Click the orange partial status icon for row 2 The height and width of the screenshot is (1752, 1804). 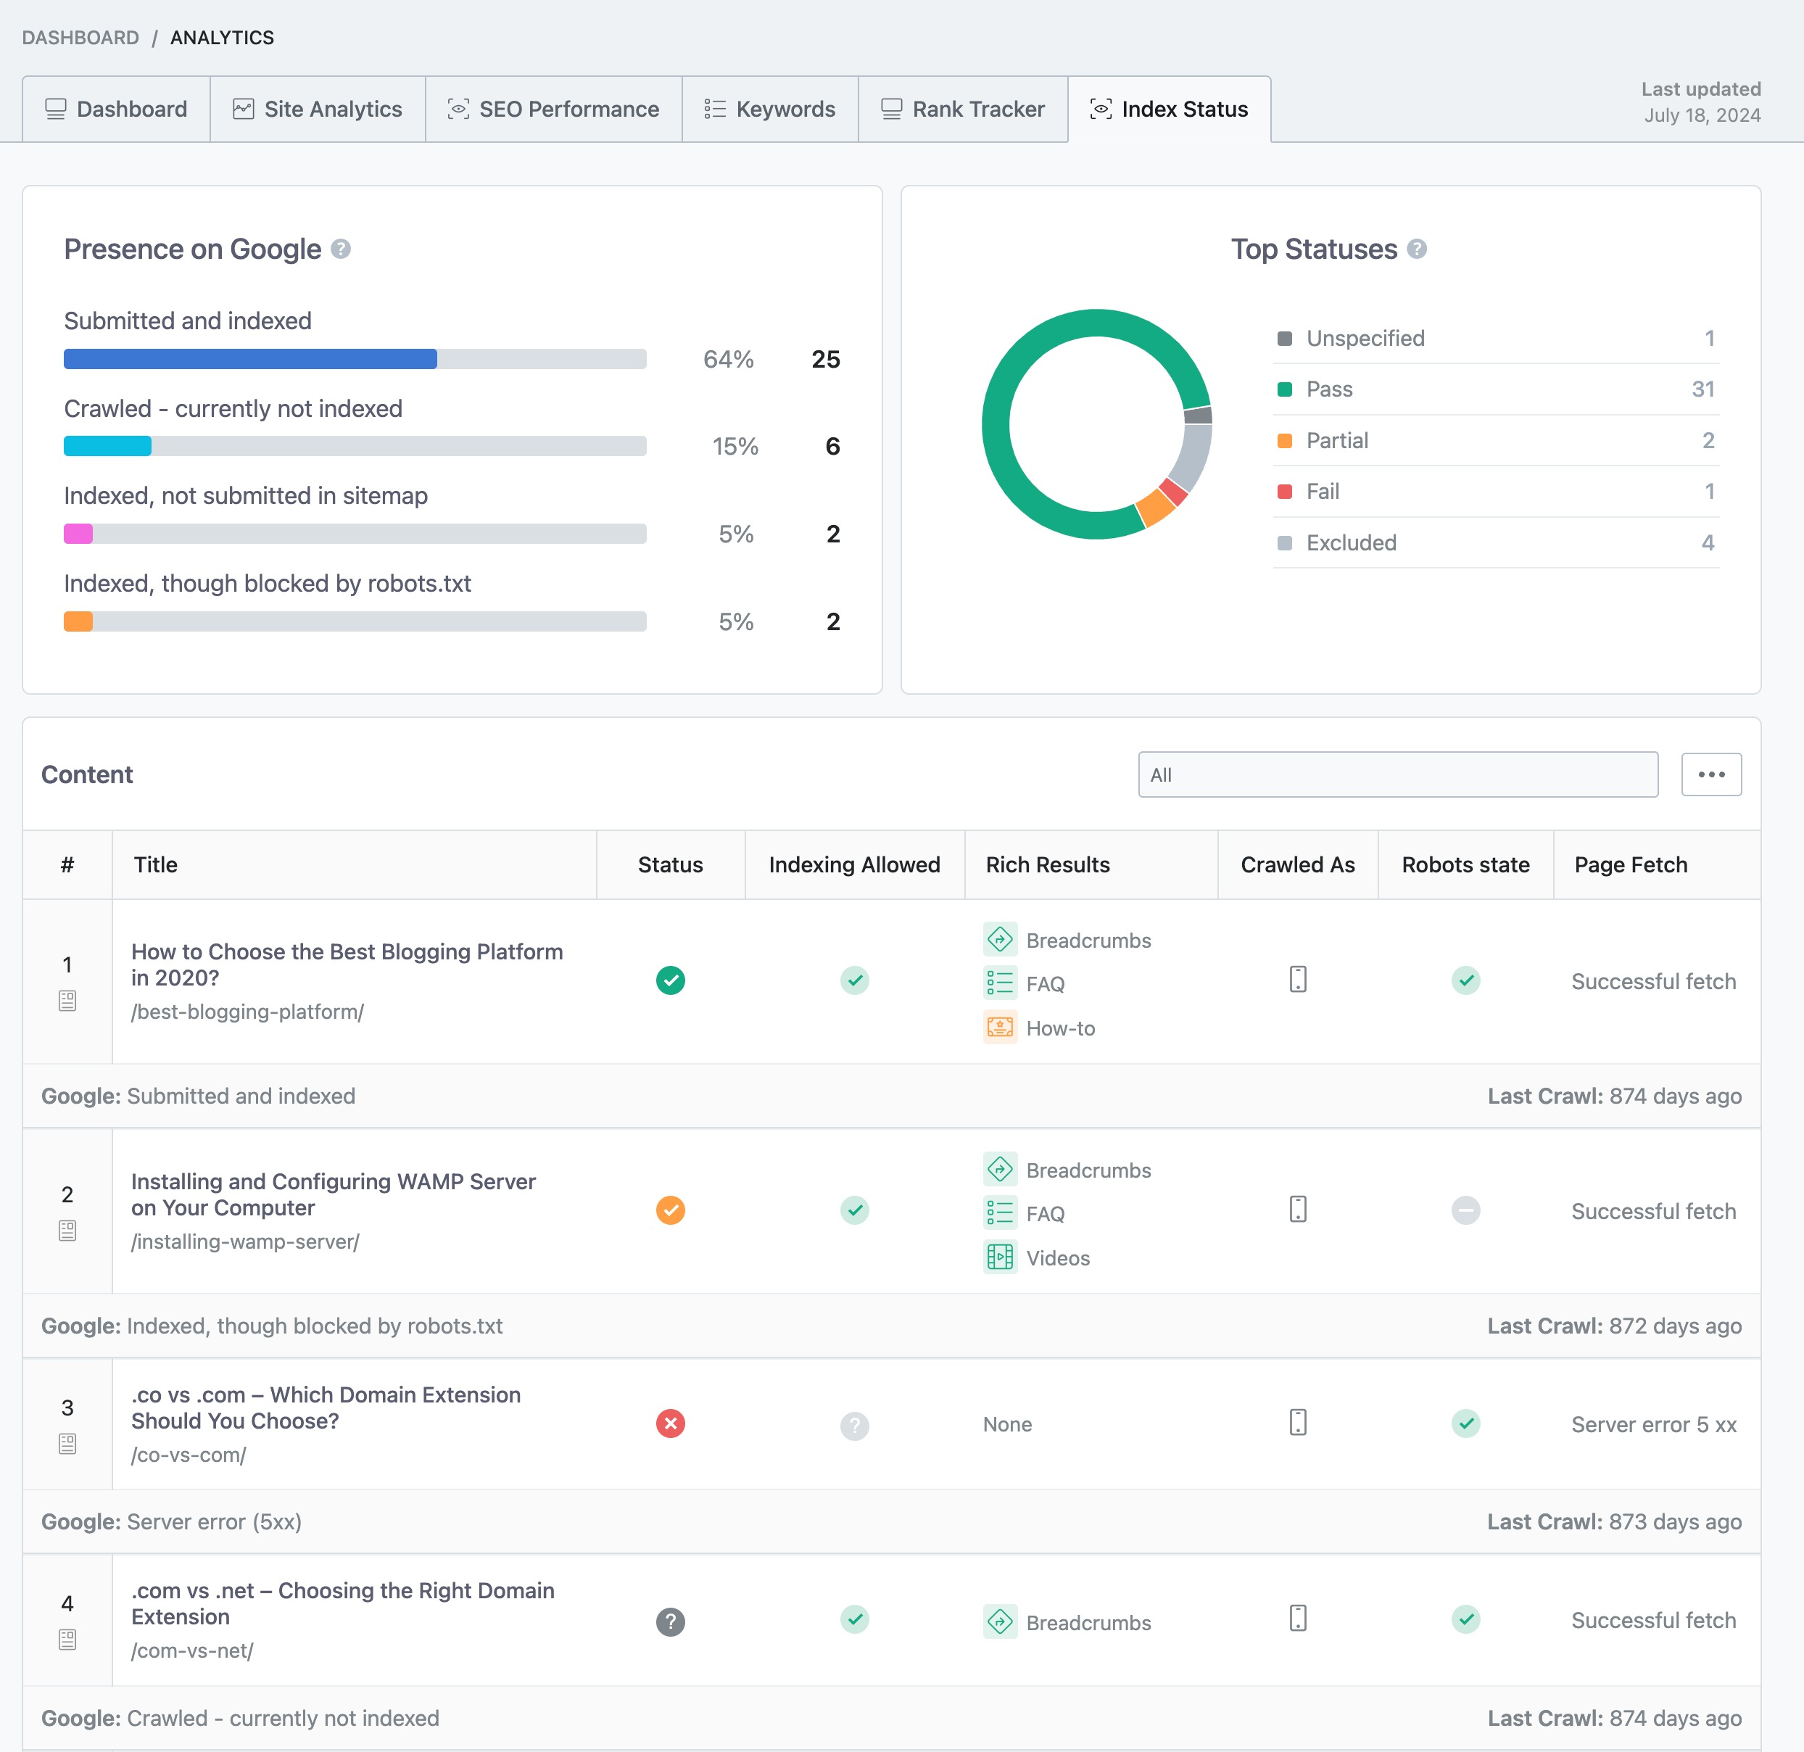670,1210
